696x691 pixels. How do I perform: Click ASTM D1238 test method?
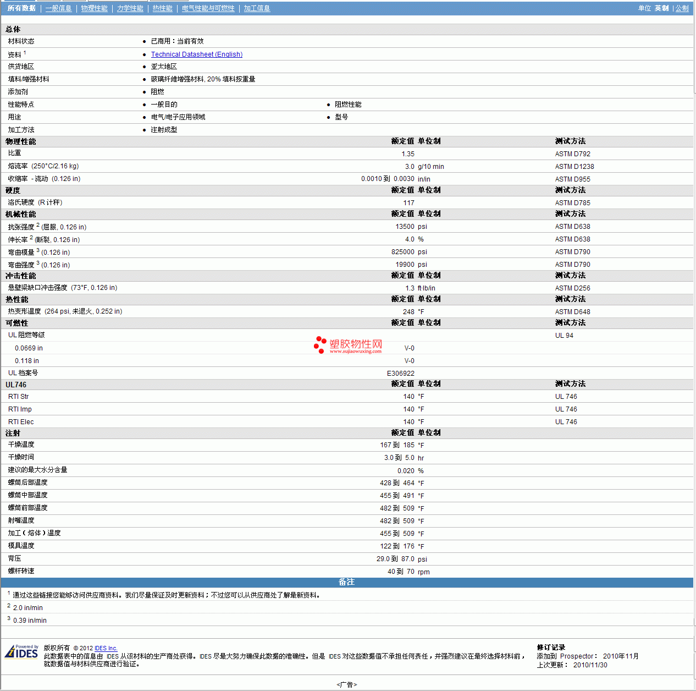click(575, 167)
